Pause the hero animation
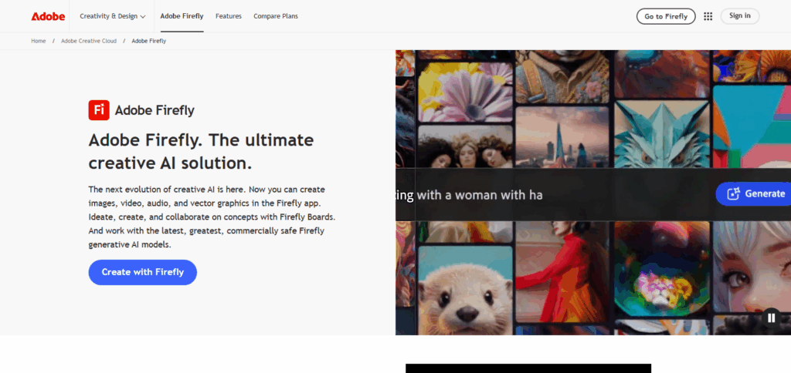 click(x=771, y=318)
